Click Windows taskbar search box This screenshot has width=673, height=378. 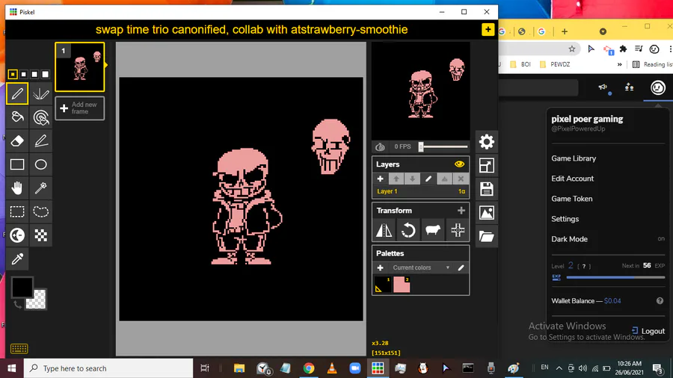pos(108,368)
